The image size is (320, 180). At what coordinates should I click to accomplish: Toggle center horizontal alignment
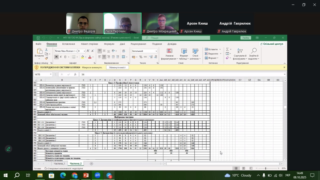[x=104, y=57]
